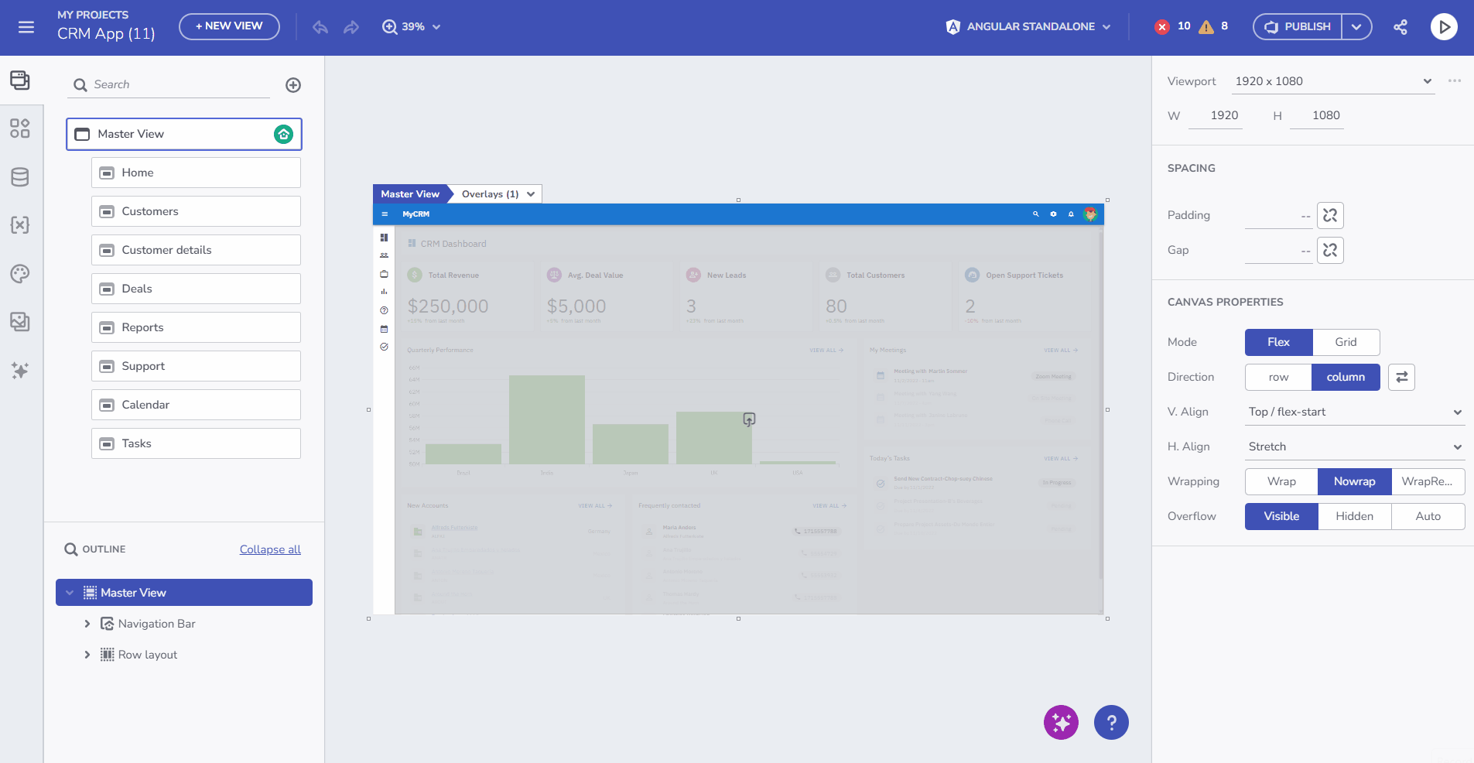Click the Share icon in the top bar
This screenshot has width=1474, height=763.
coord(1400,26)
